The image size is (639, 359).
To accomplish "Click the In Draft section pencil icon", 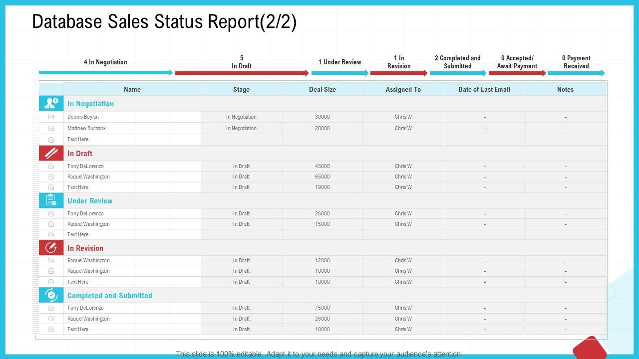I will coord(51,153).
